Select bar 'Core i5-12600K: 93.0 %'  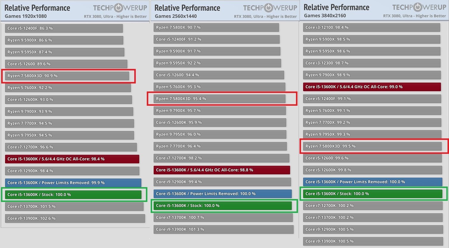[x=68, y=99]
